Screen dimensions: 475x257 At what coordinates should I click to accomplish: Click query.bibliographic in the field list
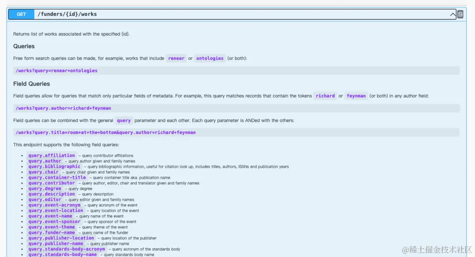[55, 167]
